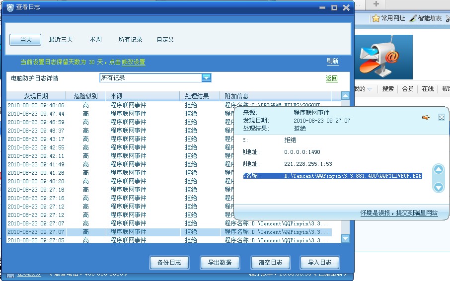Screen dimensions: 450x281
Task: Click the 备份日志 button
Action: [169, 262]
